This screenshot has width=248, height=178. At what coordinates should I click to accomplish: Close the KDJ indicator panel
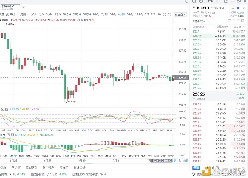point(7,109)
